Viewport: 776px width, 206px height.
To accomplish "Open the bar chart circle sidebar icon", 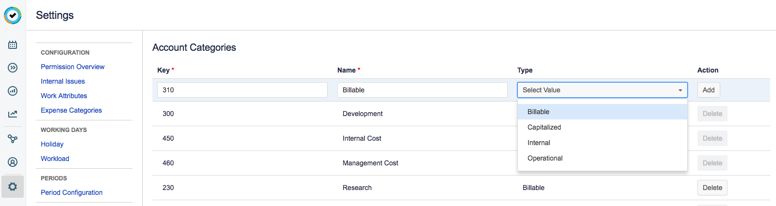I will (13, 91).
